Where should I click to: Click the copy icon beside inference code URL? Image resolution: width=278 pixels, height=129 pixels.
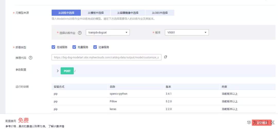pyautogui.click(x=166, y=57)
